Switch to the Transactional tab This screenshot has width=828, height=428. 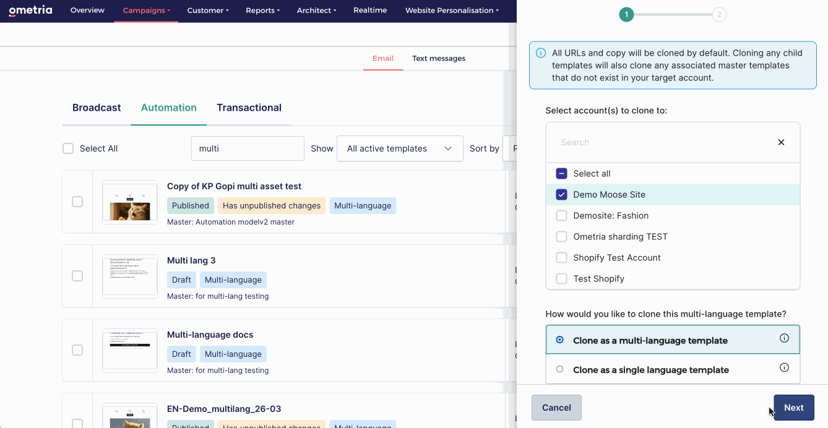pos(249,108)
